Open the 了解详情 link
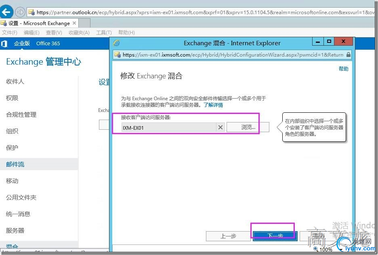This screenshot has width=378, height=255. coord(213,105)
